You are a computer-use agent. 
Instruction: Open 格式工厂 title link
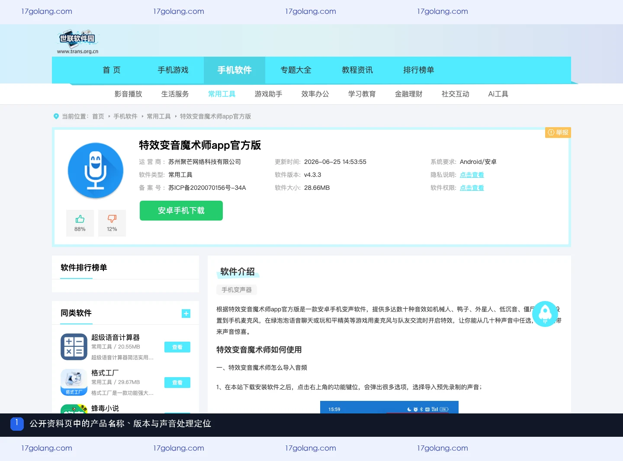(105, 373)
